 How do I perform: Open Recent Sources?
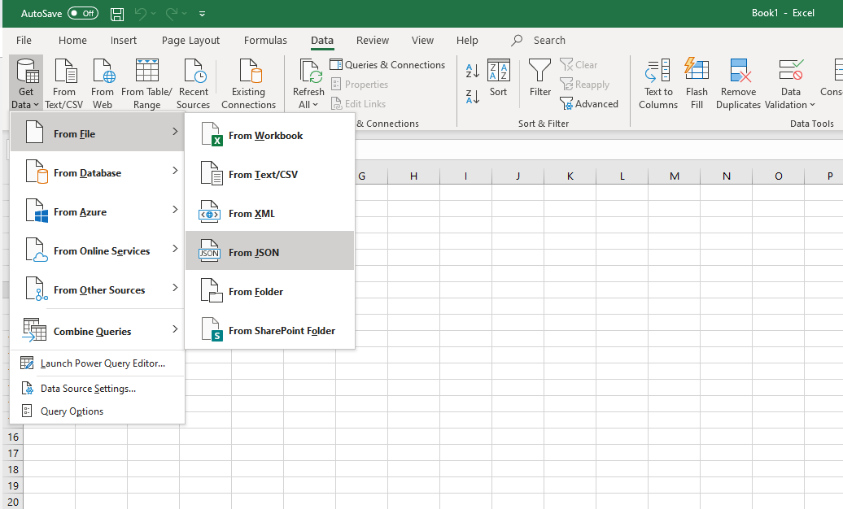pos(193,83)
